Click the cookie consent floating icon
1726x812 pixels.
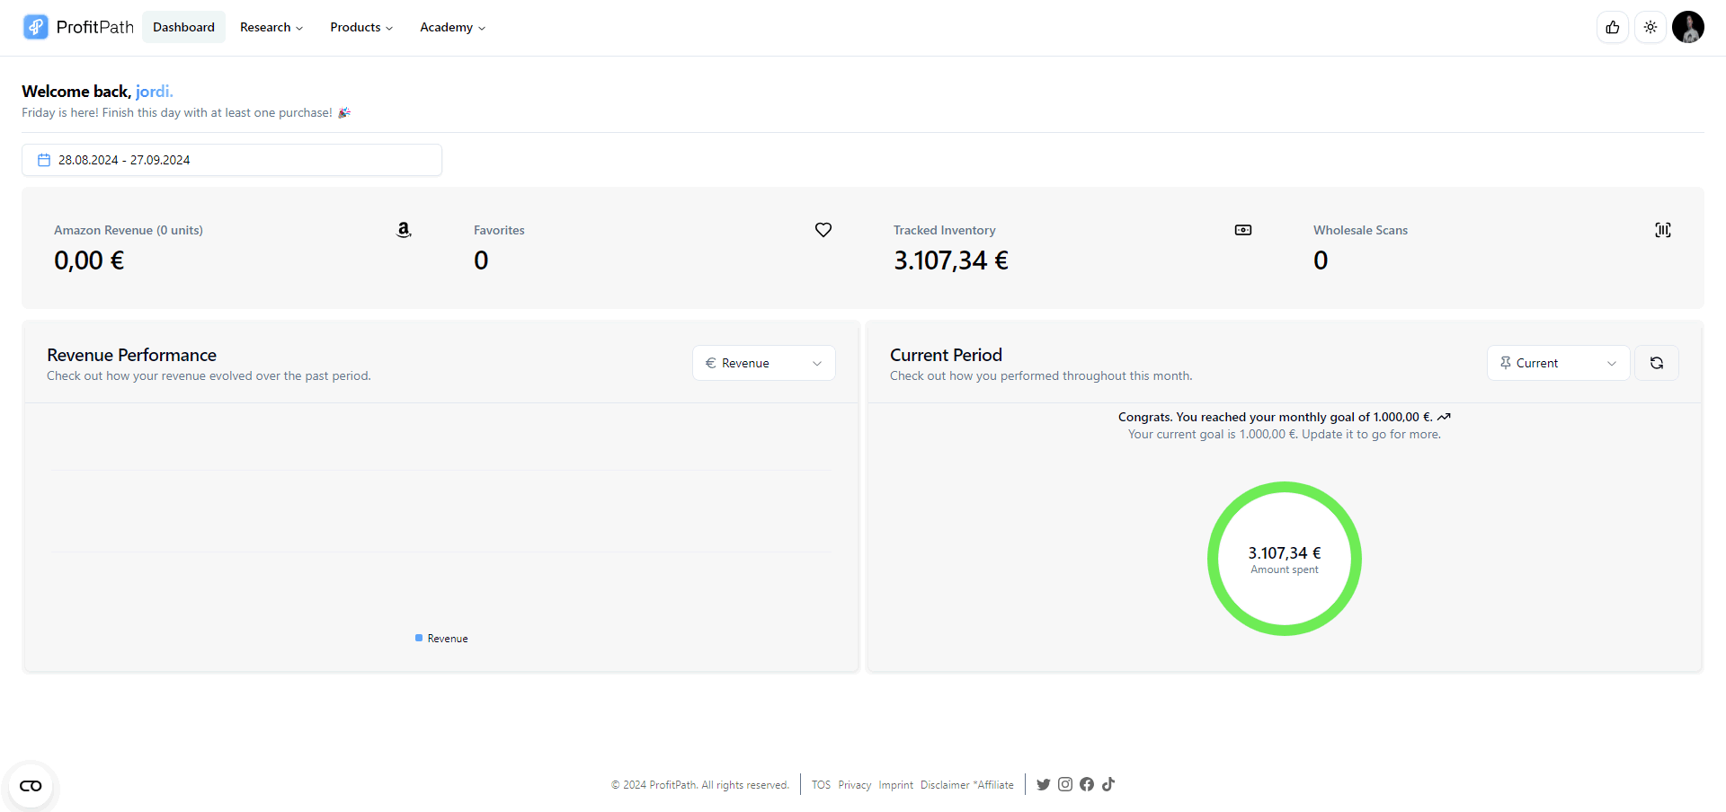[x=31, y=786]
